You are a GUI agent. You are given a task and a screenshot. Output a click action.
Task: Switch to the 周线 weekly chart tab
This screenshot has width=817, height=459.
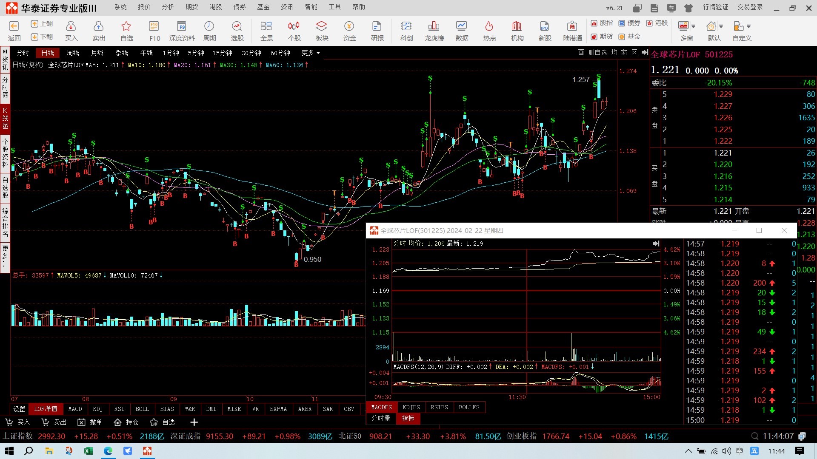pos(73,53)
